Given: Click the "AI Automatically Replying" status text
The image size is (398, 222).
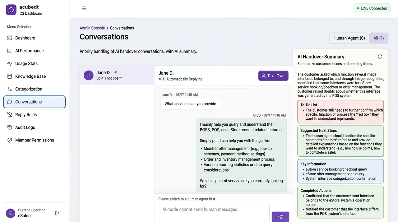Looking at the screenshot, I should coord(182,79).
